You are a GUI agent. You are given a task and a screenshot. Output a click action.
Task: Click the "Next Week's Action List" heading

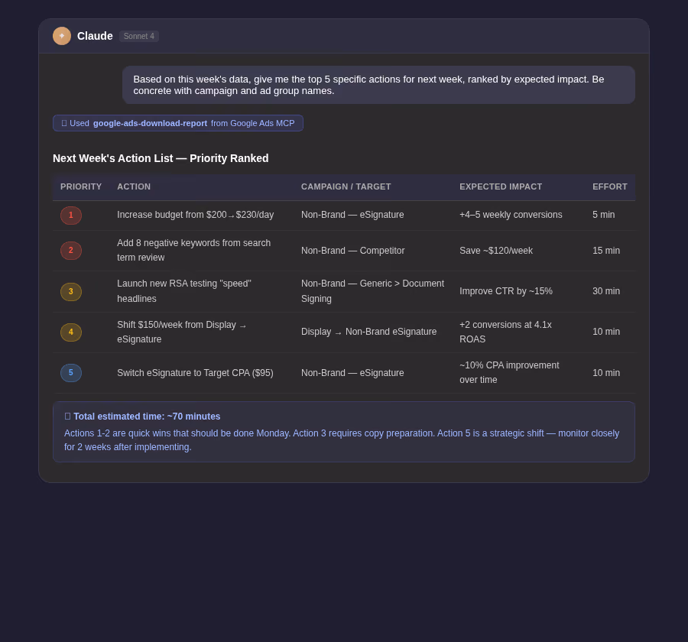pos(161,158)
